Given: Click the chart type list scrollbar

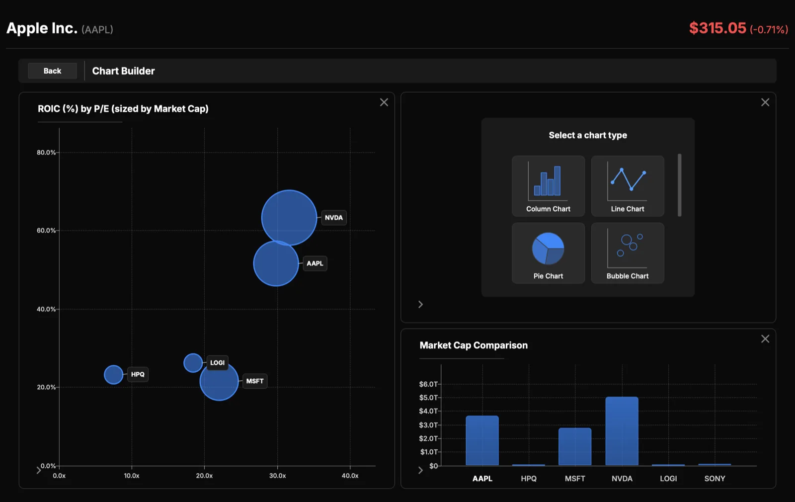Looking at the screenshot, I should coord(679,185).
